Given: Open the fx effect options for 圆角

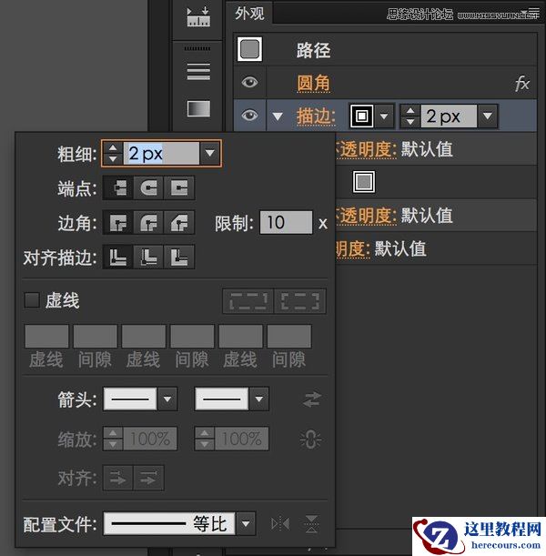Looking at the screenshot, I should (x=522, y=84).
